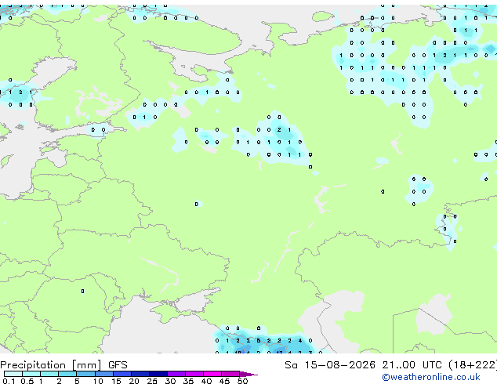This screenshot has width=497, height=384.
Task: Click the "0.1" legend label
Action: (x=9, y=381)
